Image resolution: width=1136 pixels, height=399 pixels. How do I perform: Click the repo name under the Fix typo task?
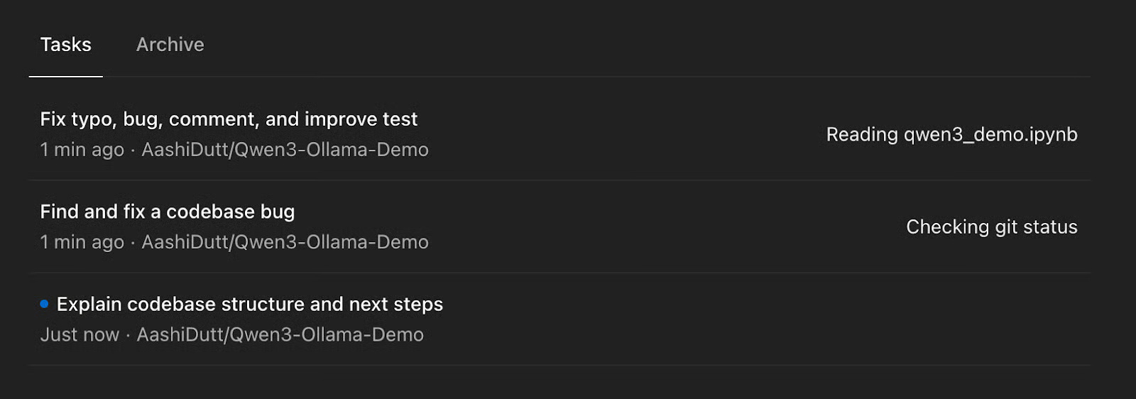click(285, 150)
